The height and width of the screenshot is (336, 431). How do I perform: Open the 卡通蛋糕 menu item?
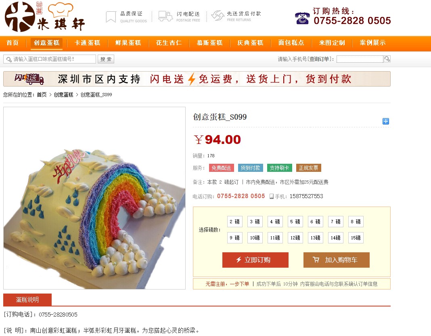pyautogui.click(x=88, y=43)
